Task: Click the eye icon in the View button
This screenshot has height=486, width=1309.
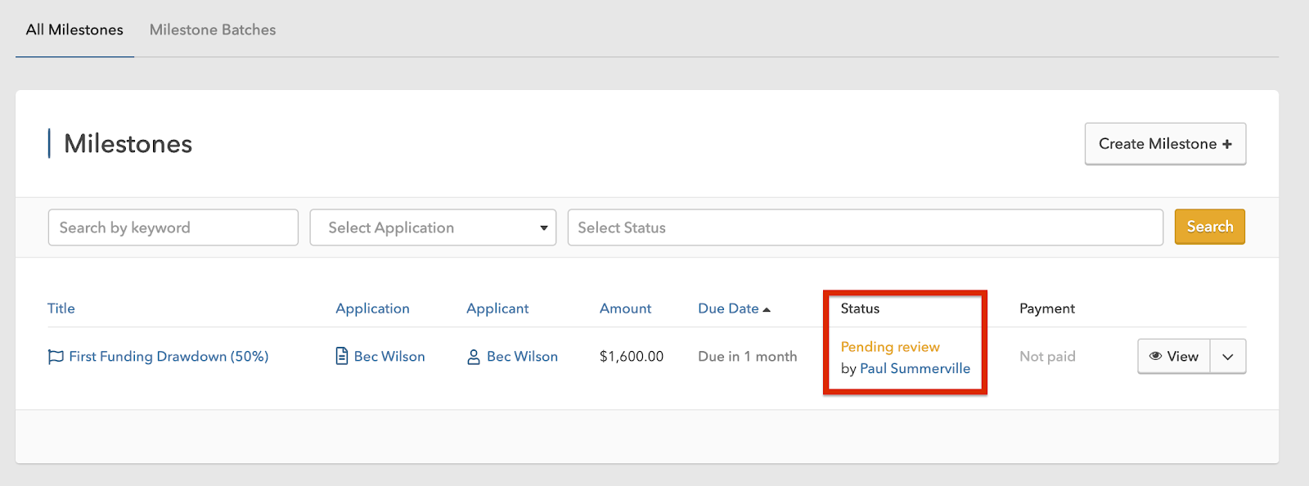Action: 1155,357
